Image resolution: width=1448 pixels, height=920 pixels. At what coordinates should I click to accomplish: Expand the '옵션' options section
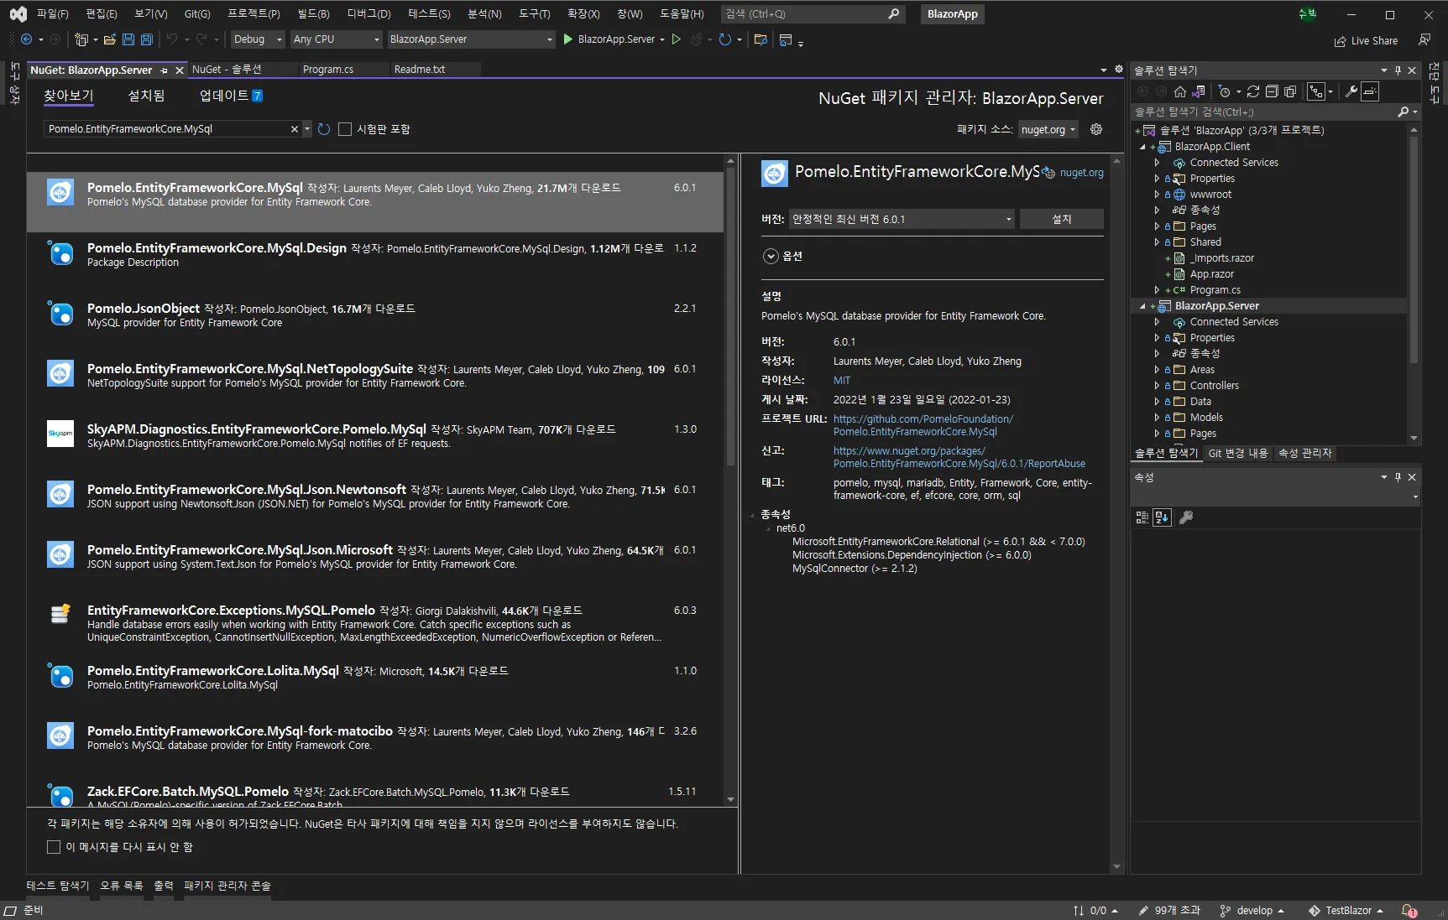pos(771,257)
